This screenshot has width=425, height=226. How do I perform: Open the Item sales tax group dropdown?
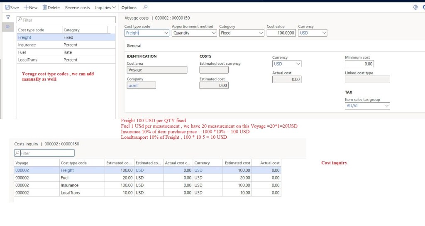click(x=387, y=106)
